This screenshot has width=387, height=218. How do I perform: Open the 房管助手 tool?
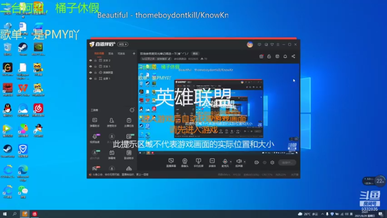[112, 123]
